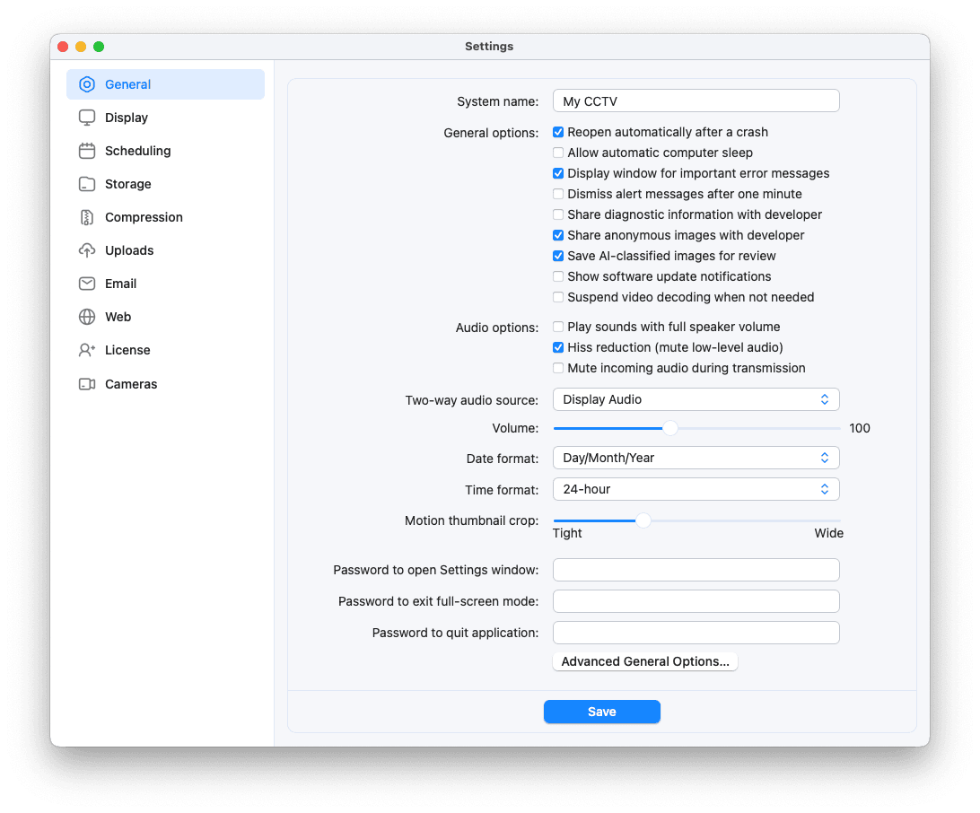Image resolution: width=980 pixels, height=813 pixels.
Task: Open the Scheduling settings icon
Action: click(86, 151)
